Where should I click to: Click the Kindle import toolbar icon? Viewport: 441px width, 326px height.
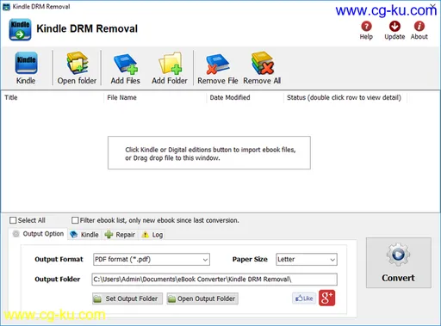tap(26, 63)
